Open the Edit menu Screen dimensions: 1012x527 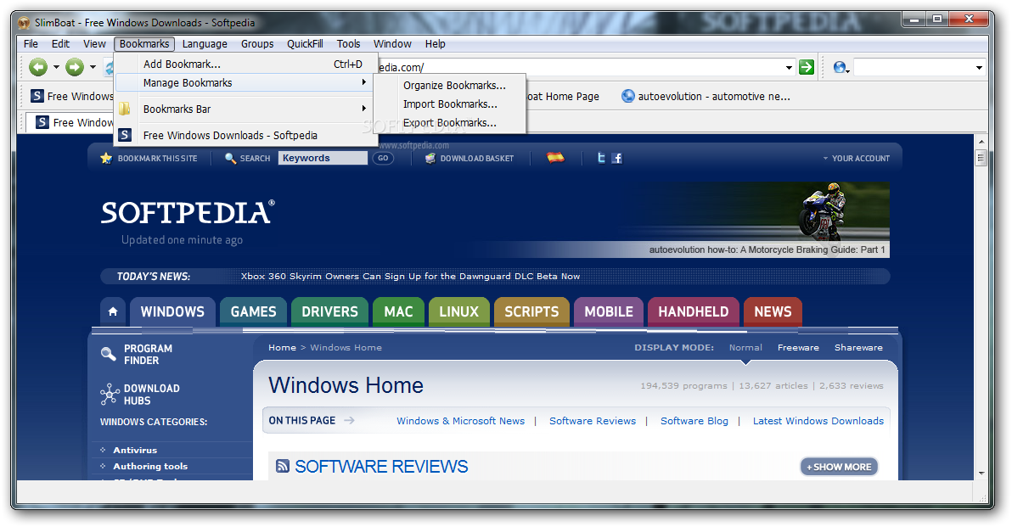60,44
